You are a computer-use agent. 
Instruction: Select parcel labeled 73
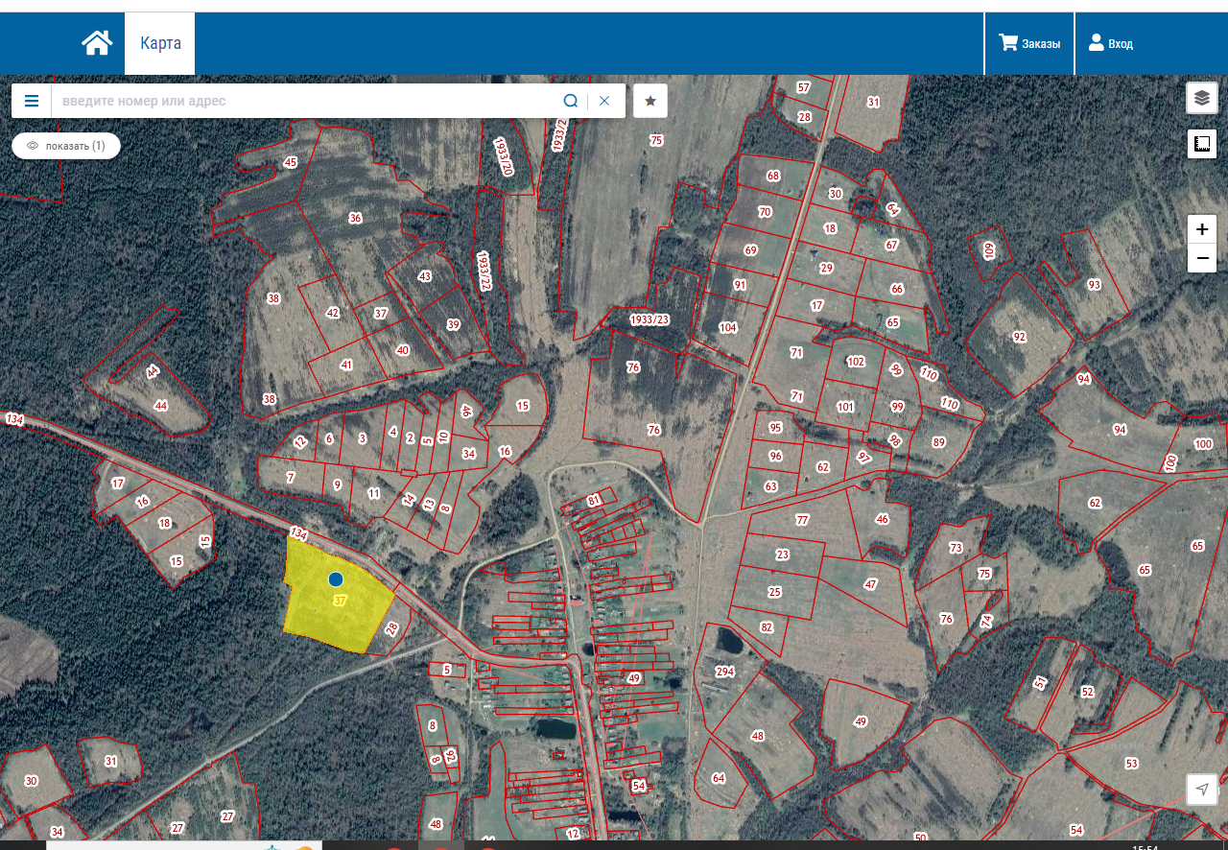coord(955,548)
